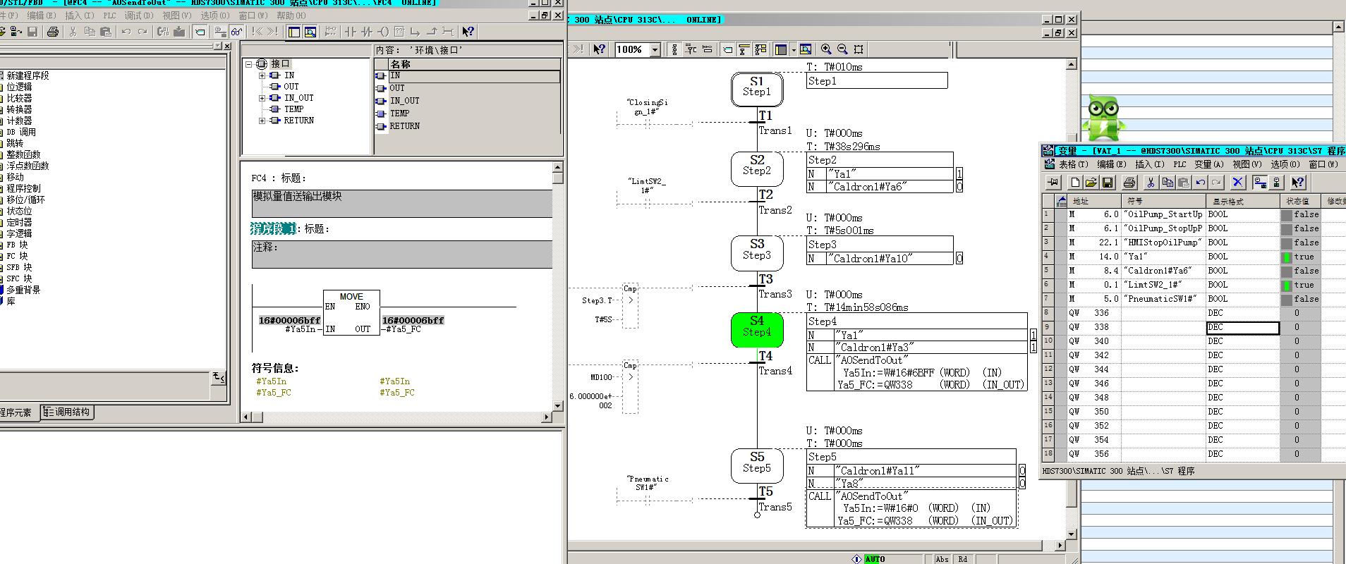Click the DEC format cell for QW 338

(x=1243, y=327)
